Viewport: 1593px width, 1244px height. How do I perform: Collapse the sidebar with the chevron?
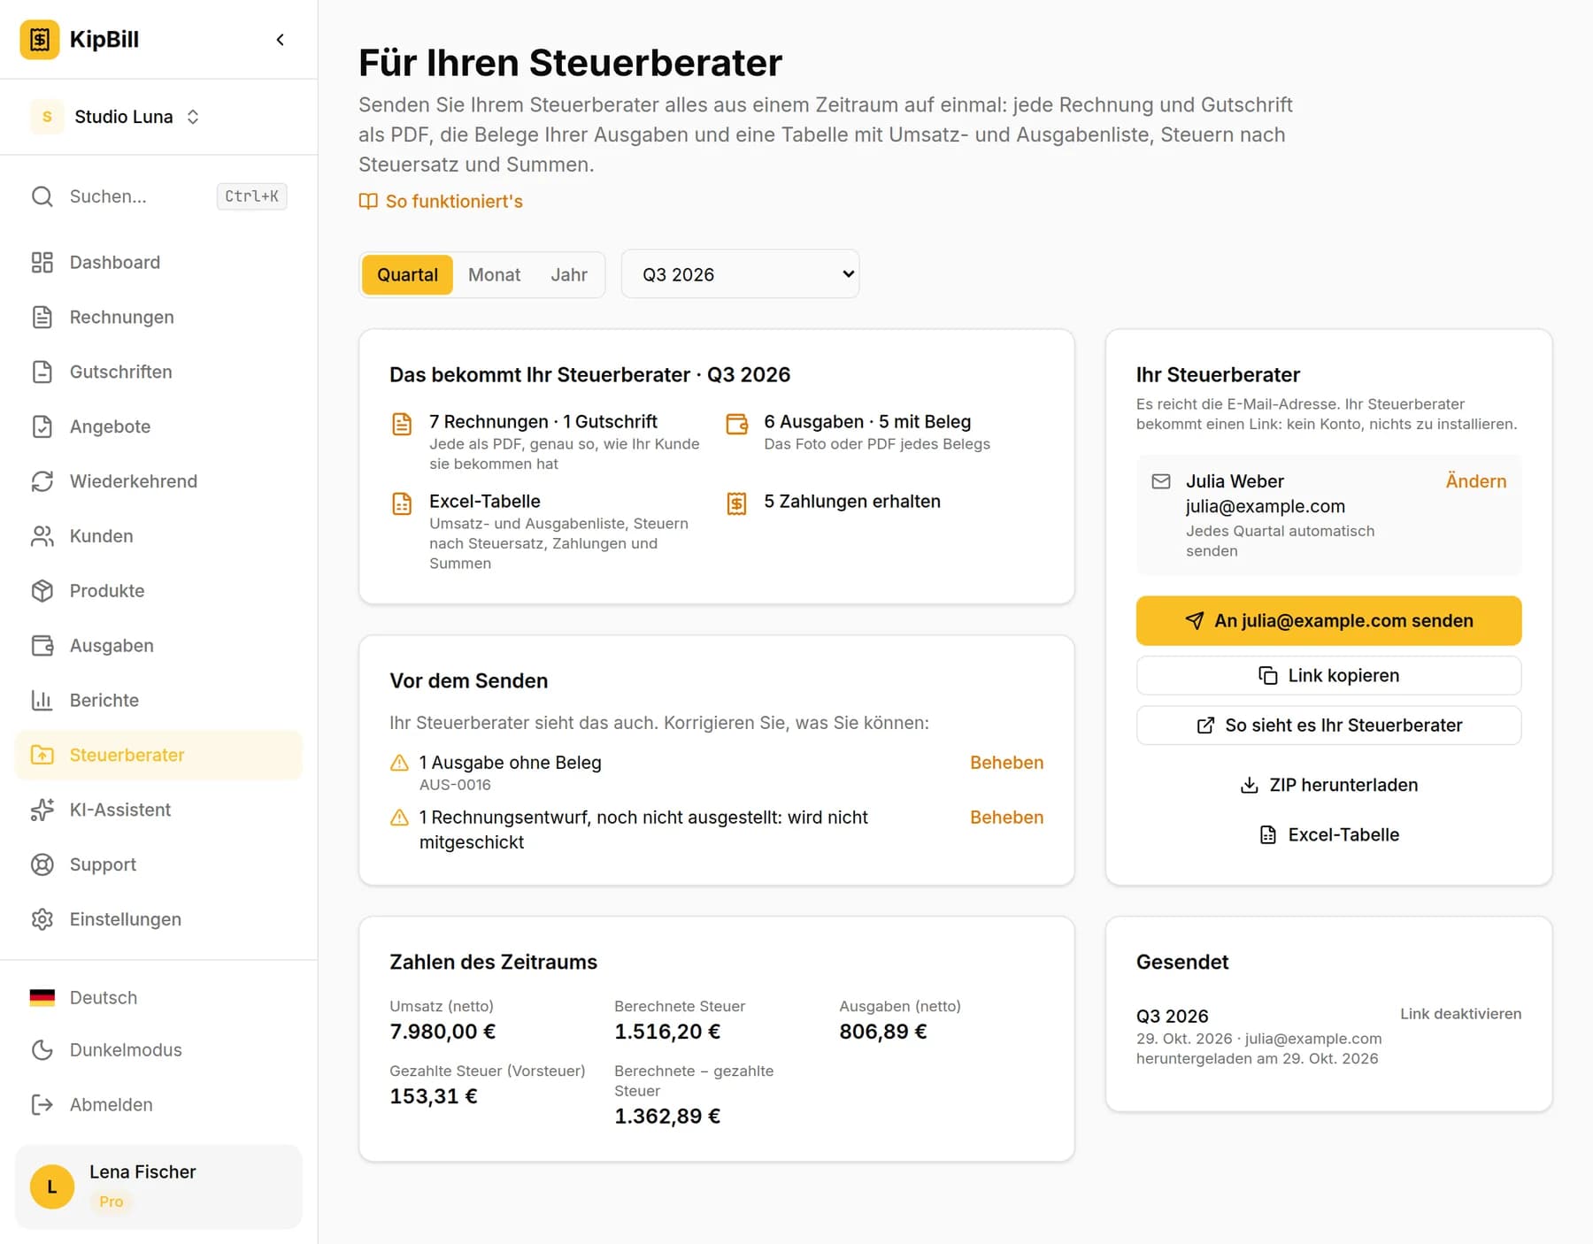[x=281, y=40]
